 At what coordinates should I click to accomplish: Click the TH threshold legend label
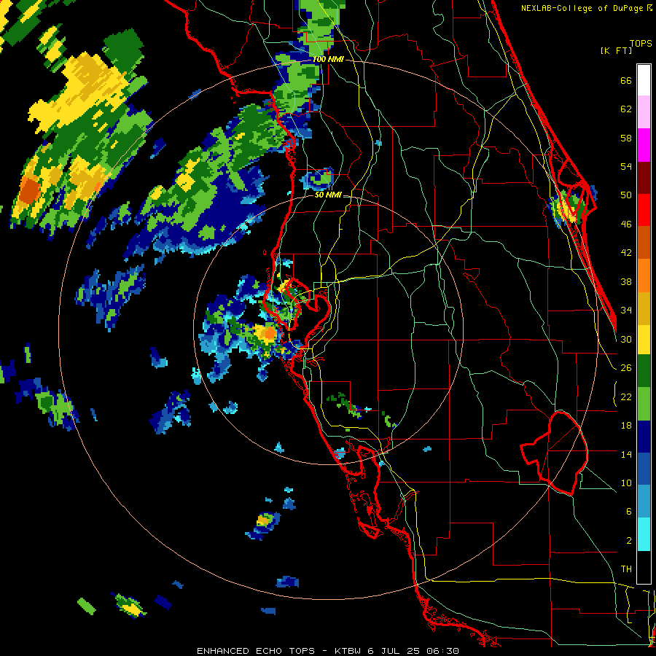pos(626,569)
